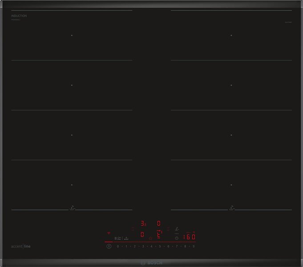Tap the frying sensor icon above the clock
This screenshot has height=267, width=303.
[177, 229]
